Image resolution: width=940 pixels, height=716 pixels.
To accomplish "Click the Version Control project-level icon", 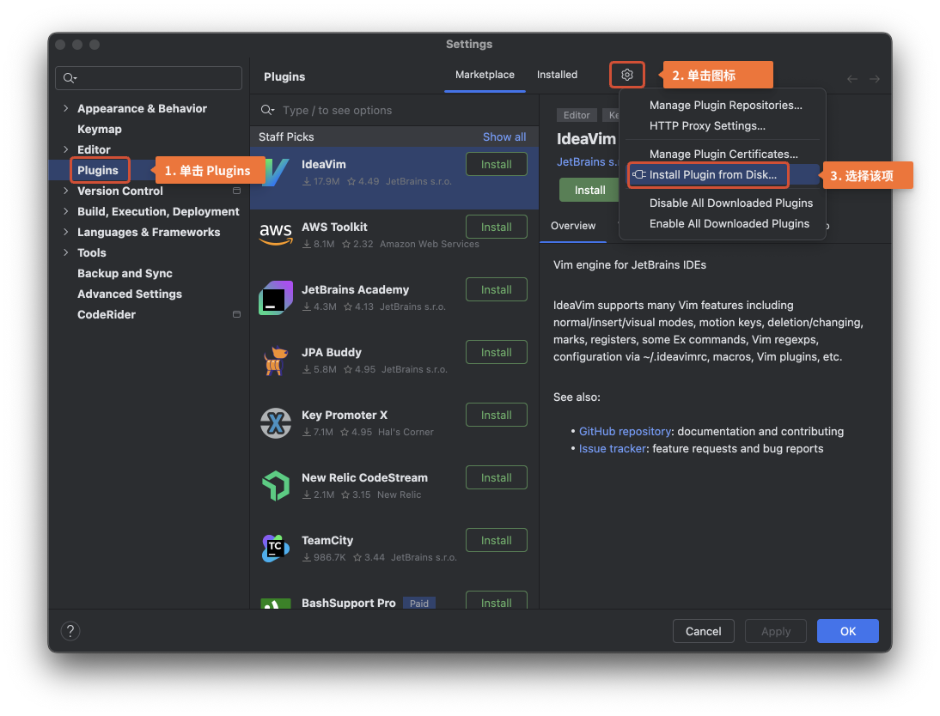I will point(237,191).
